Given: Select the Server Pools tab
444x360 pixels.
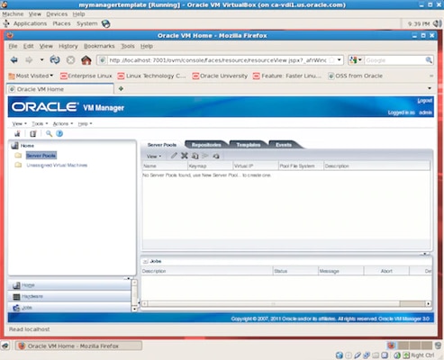Looking at the screenshot, I should (x=162, y=145).
